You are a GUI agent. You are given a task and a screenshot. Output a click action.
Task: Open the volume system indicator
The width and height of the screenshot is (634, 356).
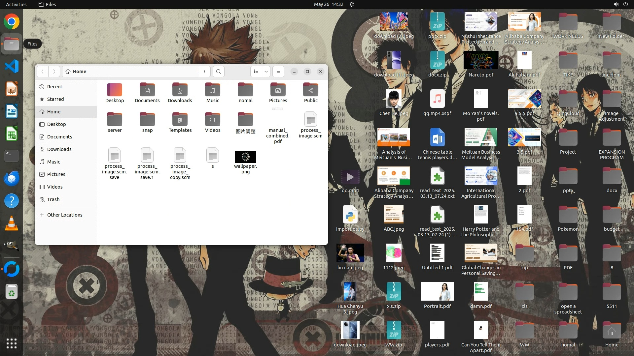(616, 4)
